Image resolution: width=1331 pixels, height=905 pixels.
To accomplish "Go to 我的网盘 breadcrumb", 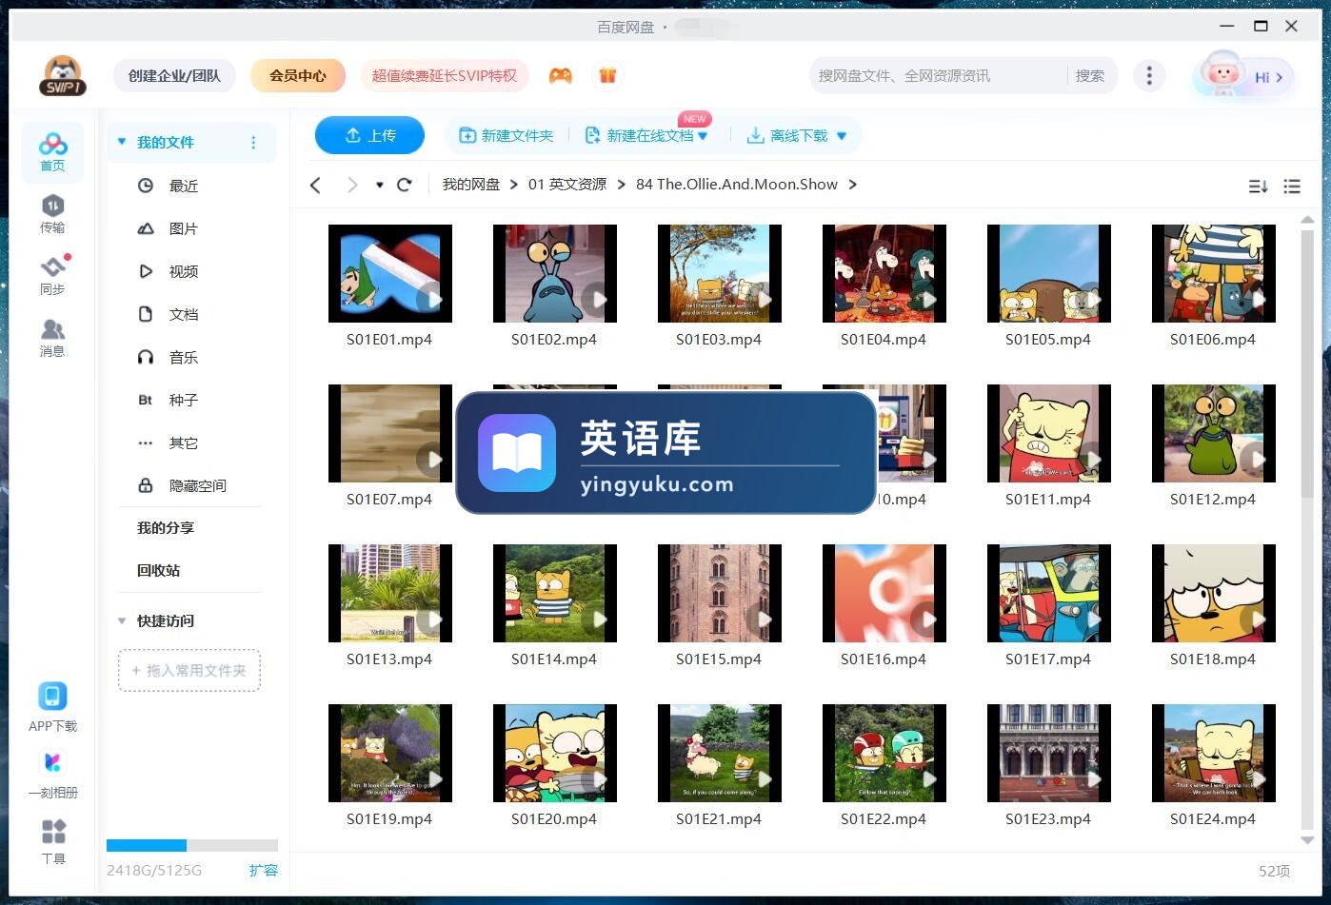I will click(x=471, y=185).
